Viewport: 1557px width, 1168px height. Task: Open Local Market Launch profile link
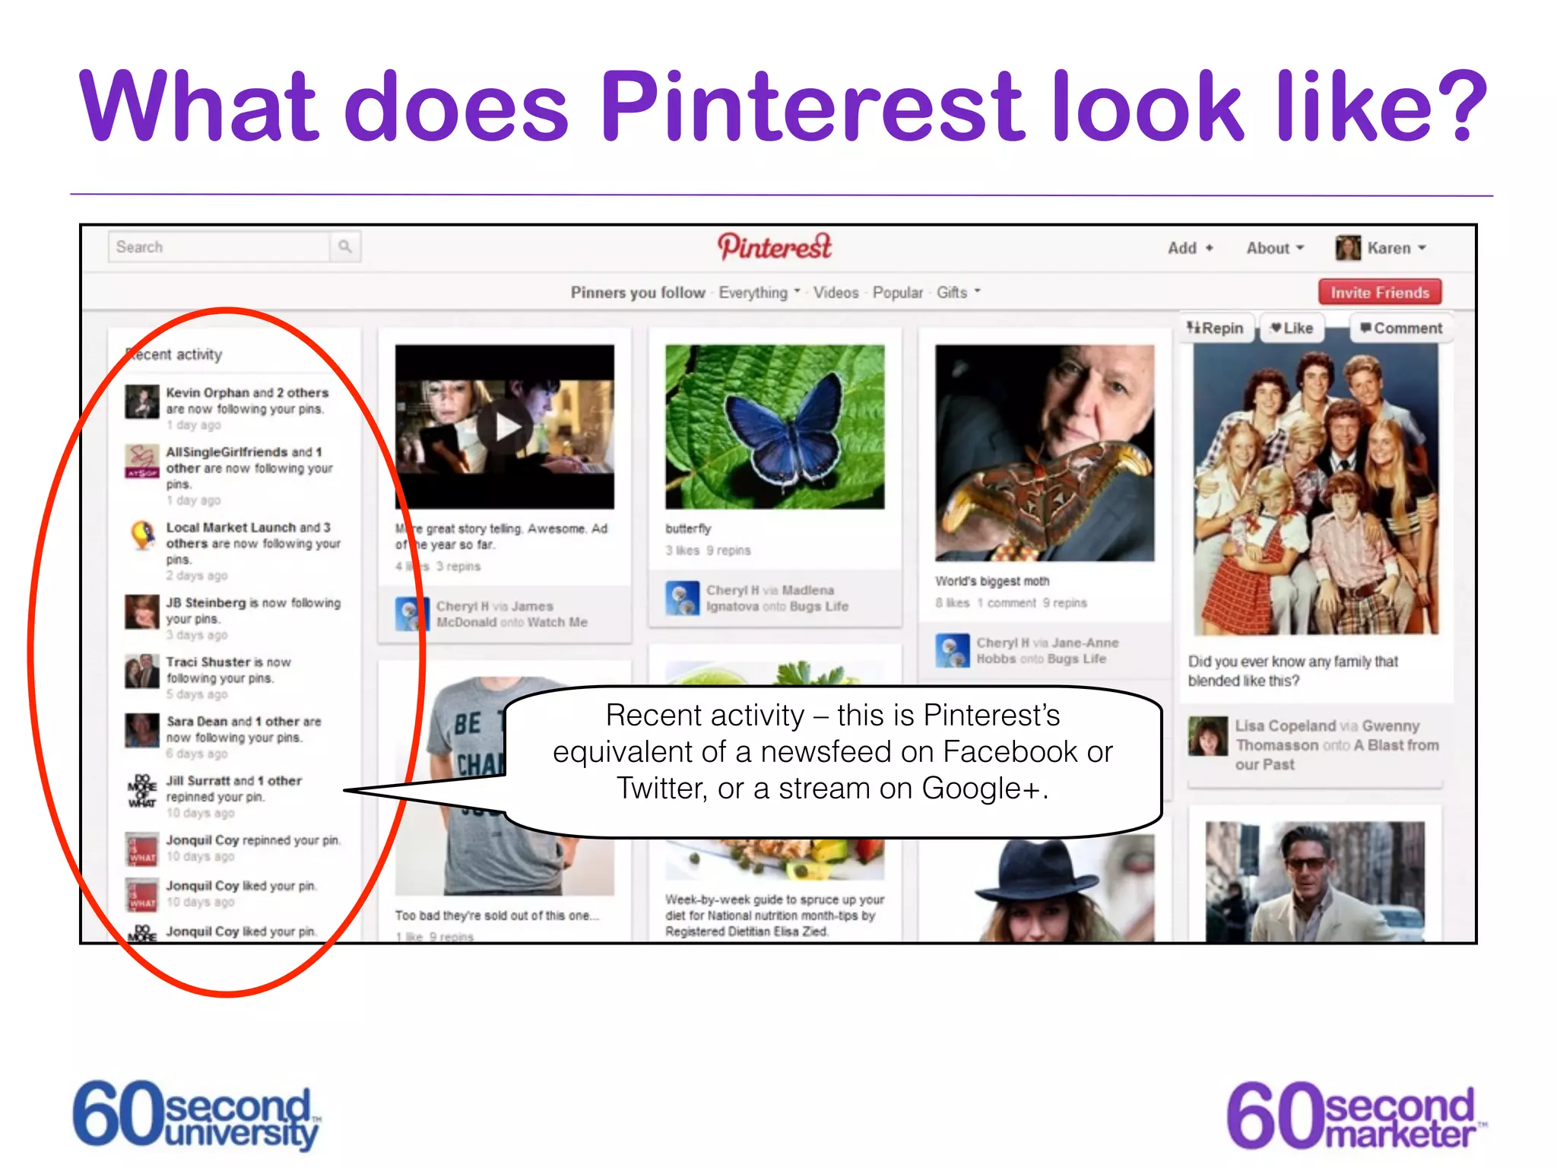click(231, 527)
